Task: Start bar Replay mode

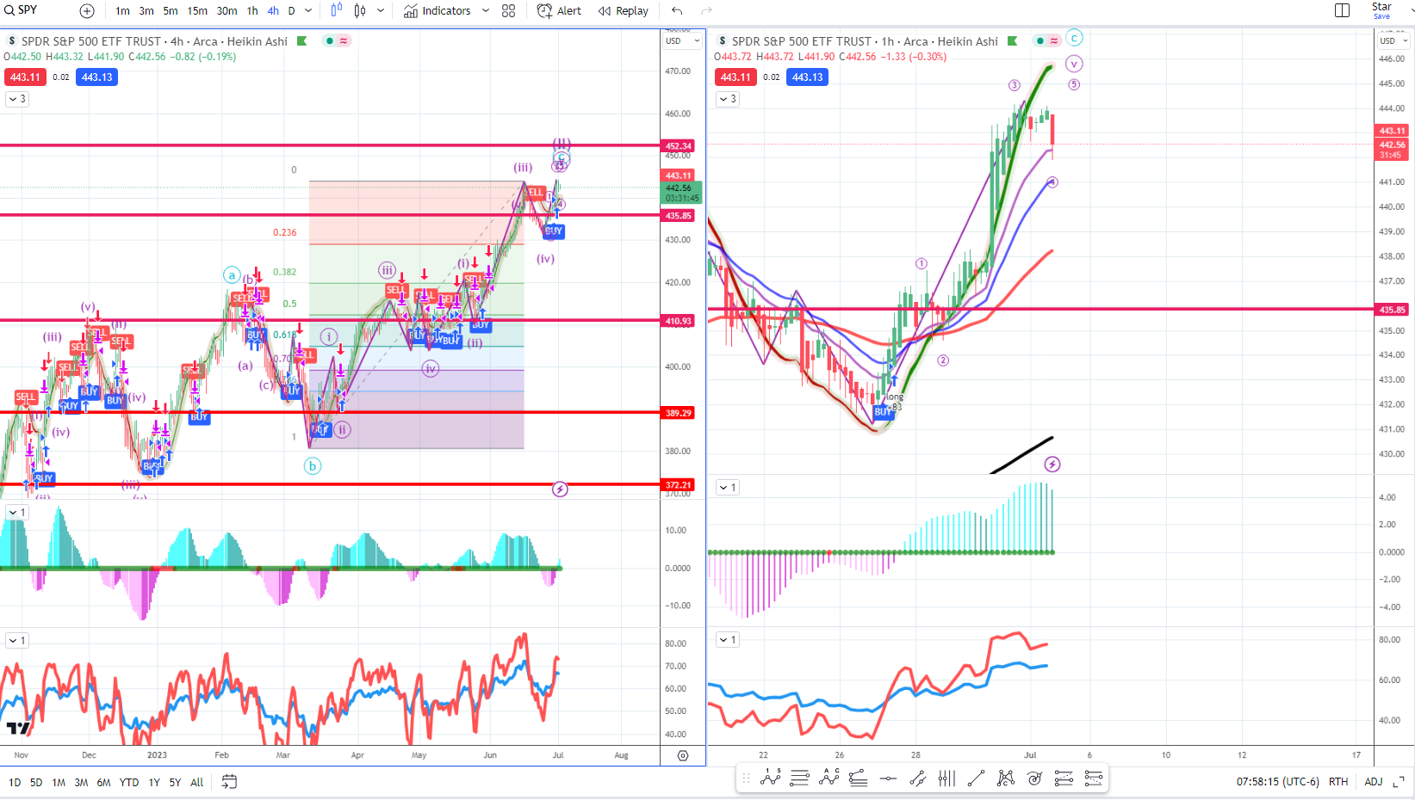Action: click(x=624, y=11)
